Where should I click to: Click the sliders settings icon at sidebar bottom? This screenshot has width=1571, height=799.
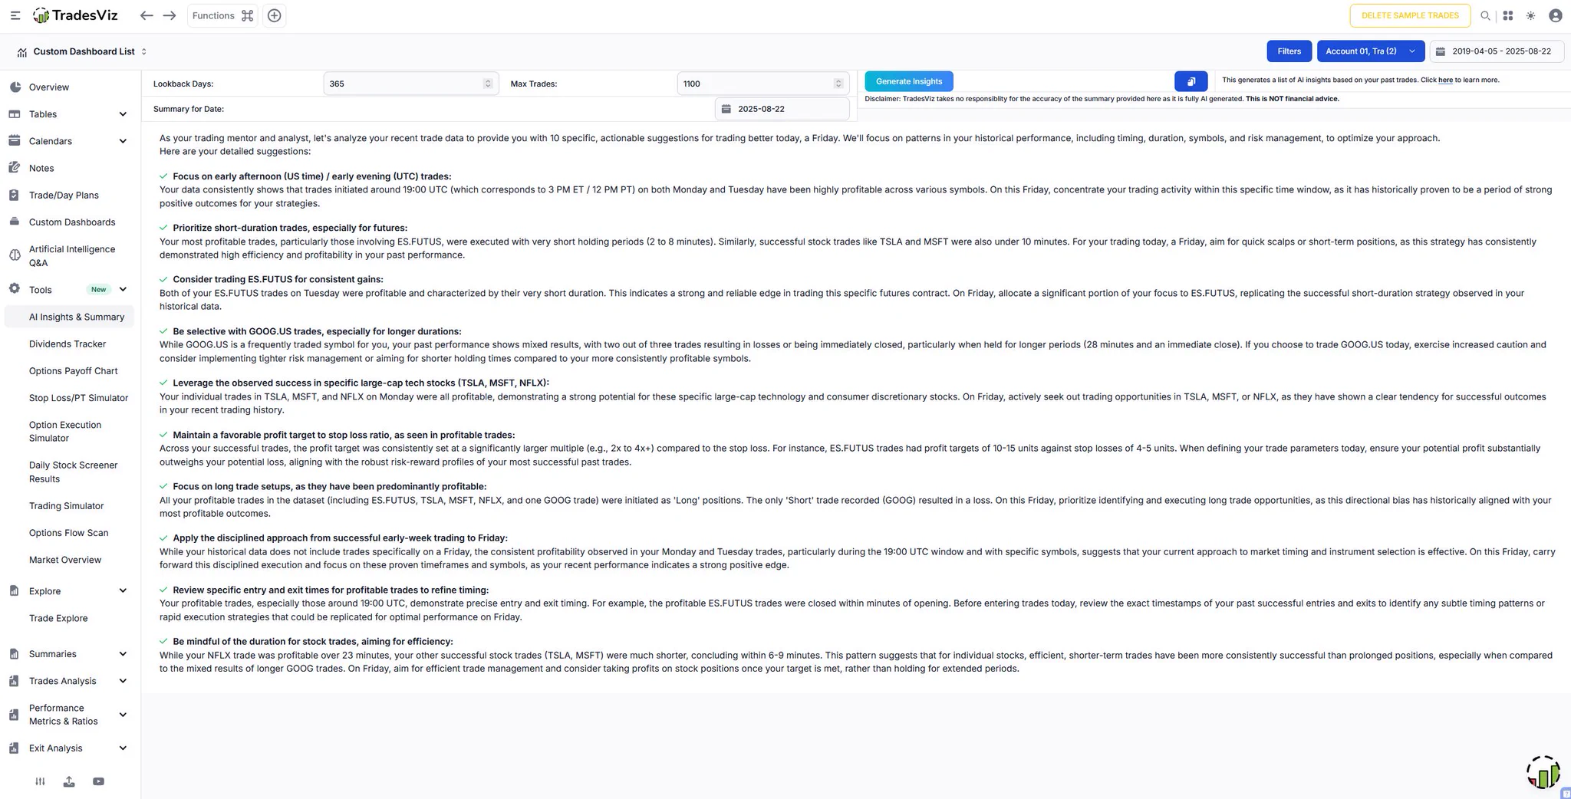(40, 781)
